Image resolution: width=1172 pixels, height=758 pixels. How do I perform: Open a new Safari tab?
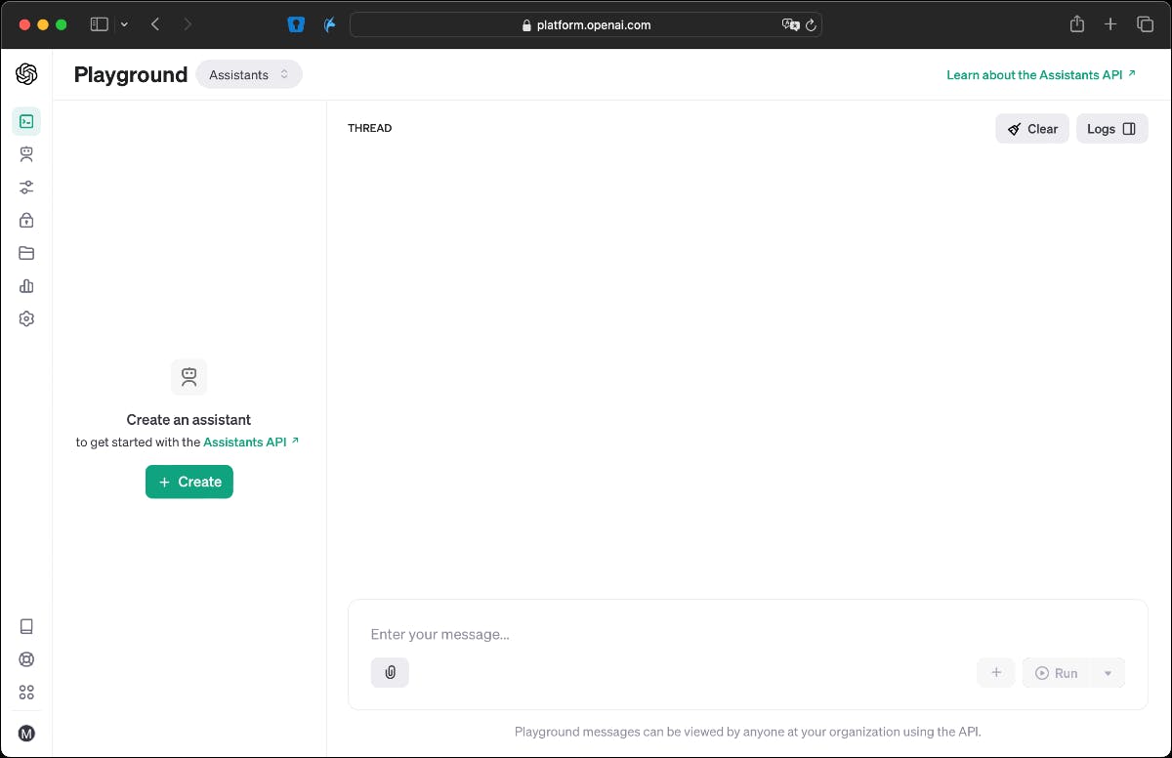click(x=1110, y=24)
